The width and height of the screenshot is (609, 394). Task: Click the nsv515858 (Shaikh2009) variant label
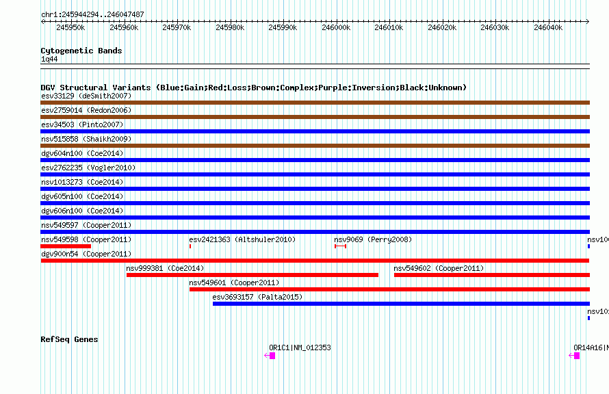[x=86, y=139]
